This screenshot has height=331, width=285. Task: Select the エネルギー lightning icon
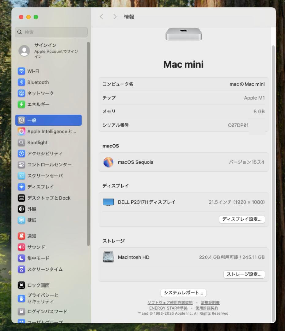[21, 104]
